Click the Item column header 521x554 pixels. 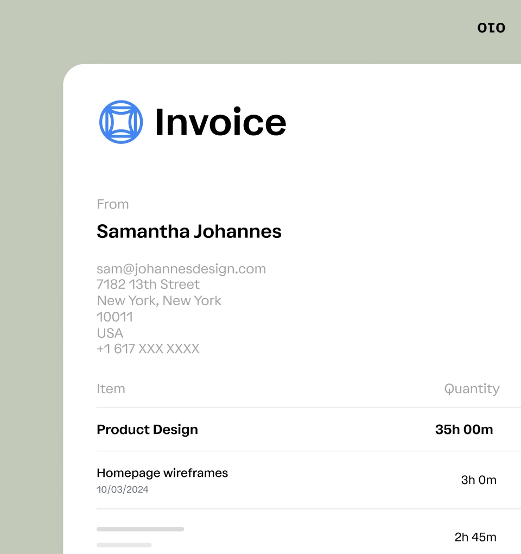[x=111, y=388]
